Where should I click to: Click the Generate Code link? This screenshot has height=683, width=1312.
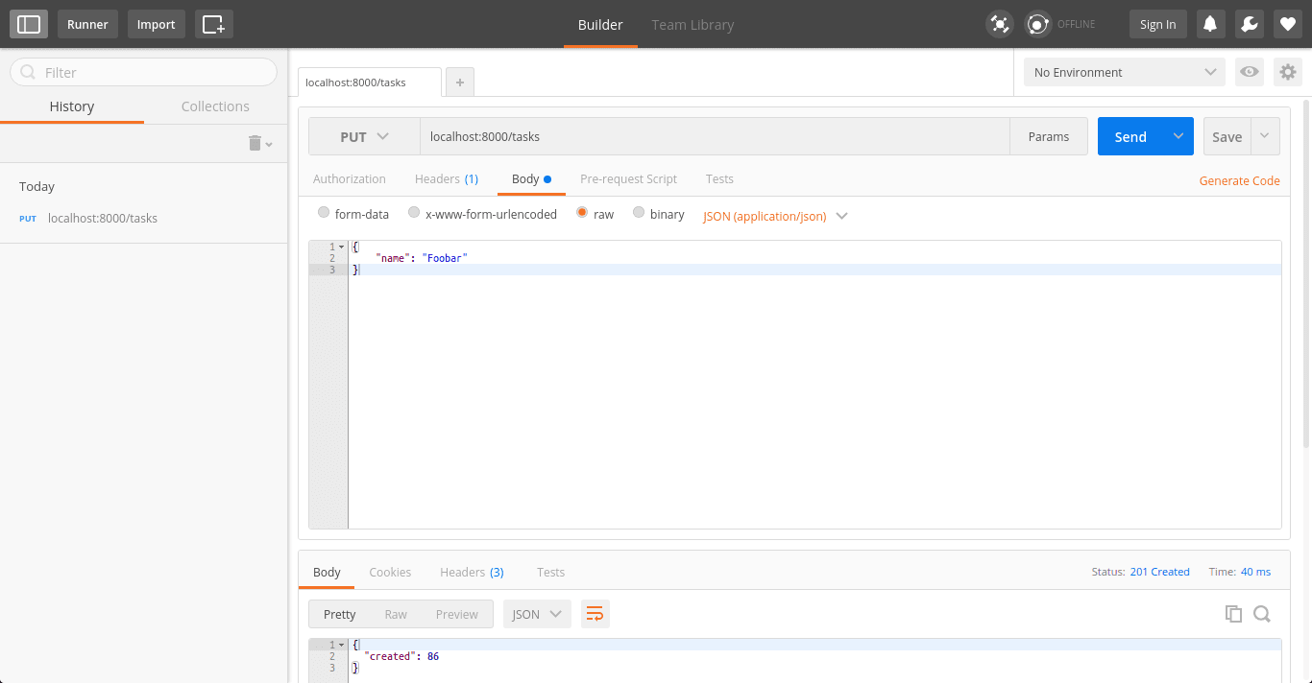pos(1239,180)
